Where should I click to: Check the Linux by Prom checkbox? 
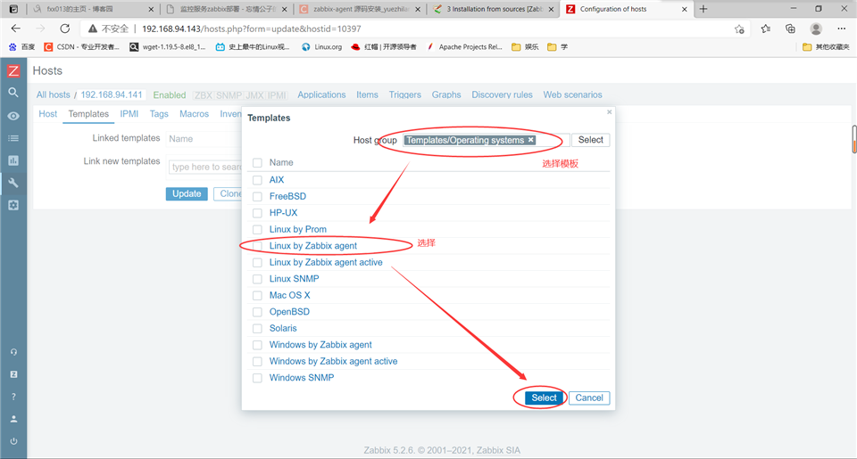coord(257,229)
